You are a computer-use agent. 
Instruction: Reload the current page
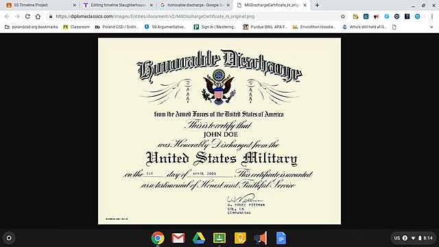[x=27, y=16]
